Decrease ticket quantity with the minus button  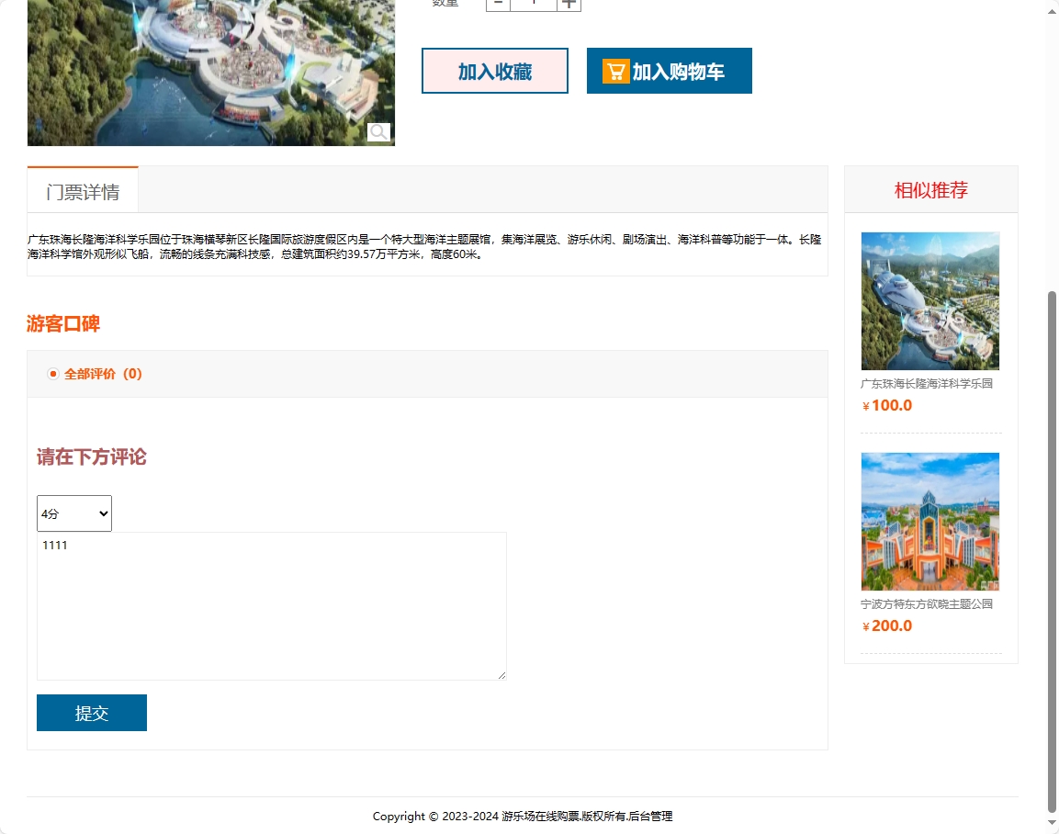pos(497,3)
